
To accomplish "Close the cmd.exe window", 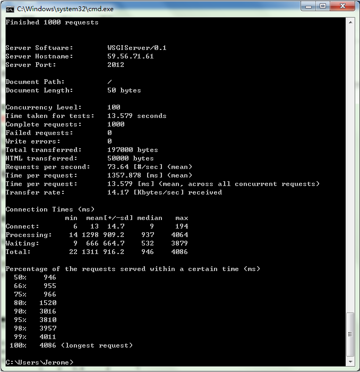I will (342, 6).
